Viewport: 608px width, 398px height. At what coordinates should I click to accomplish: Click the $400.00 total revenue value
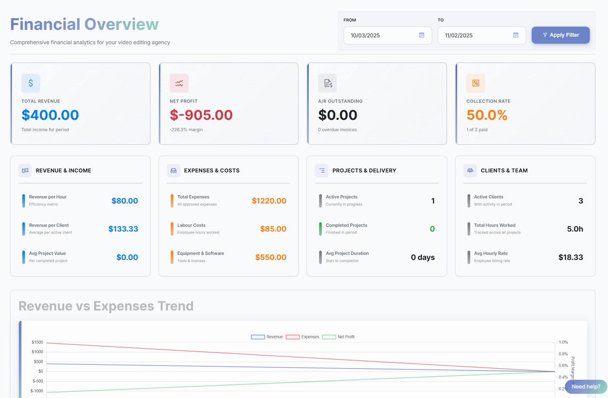[x=50, y=115]
